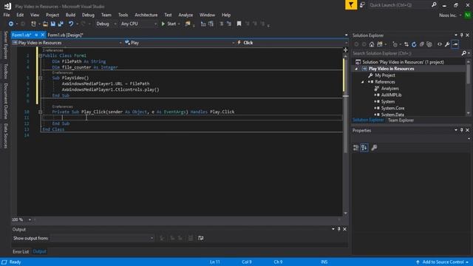Click the Open File folder icon
Screen dimensions: 473x266
tap(45, 24)
